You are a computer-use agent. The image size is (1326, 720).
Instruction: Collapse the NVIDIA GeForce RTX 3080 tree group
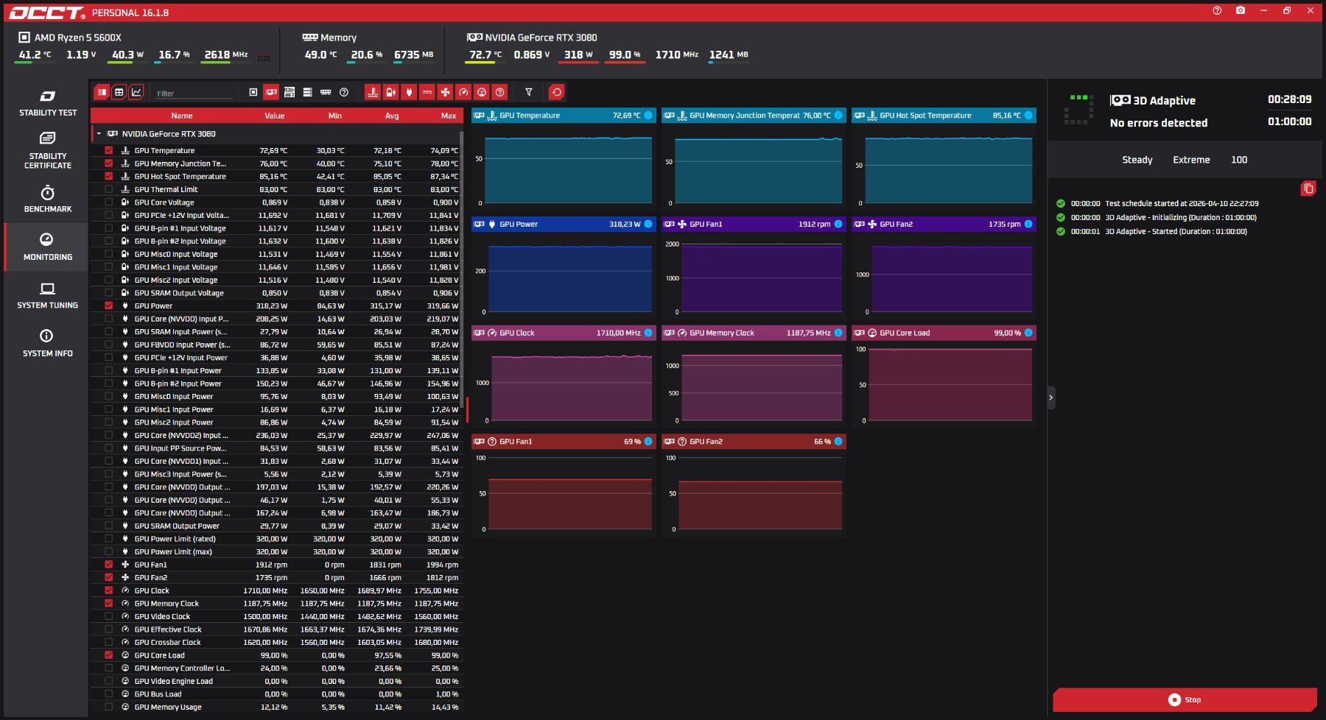click(x=99, y=134)
